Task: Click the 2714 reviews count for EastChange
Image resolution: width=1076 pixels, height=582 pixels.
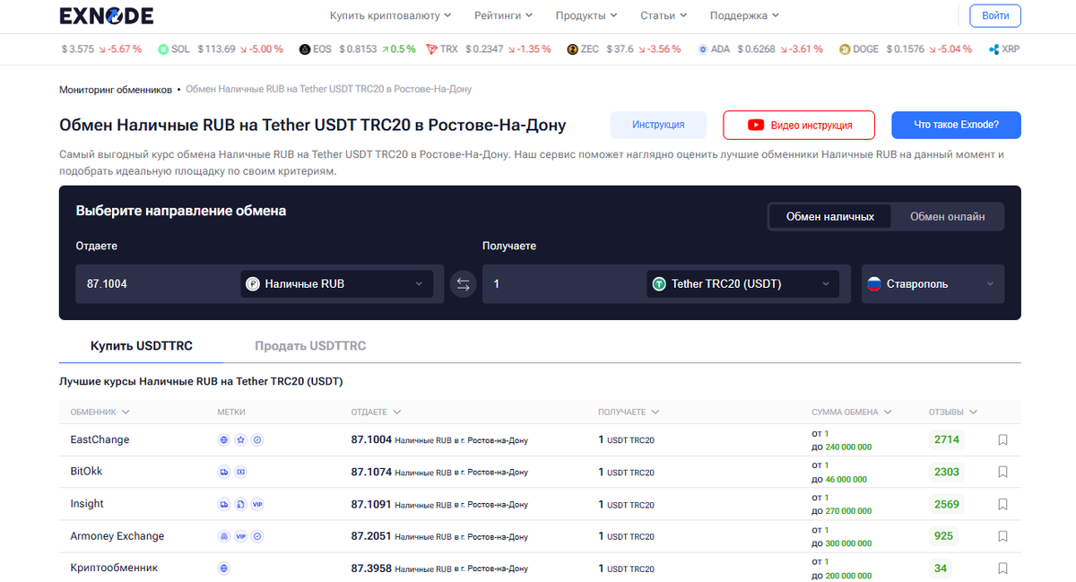Action: click(x=947, y=440)
